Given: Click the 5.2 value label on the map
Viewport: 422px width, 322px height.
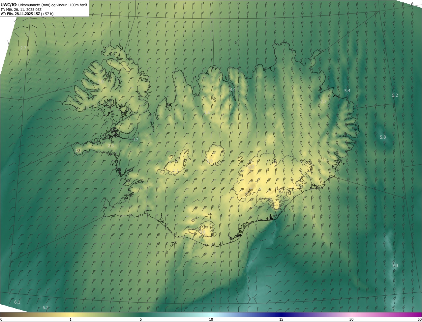Looking at the screenshot, I should (395, 95).
